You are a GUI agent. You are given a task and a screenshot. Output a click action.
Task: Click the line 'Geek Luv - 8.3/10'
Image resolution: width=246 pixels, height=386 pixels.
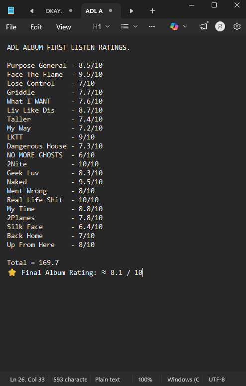(x=55, y=173)
